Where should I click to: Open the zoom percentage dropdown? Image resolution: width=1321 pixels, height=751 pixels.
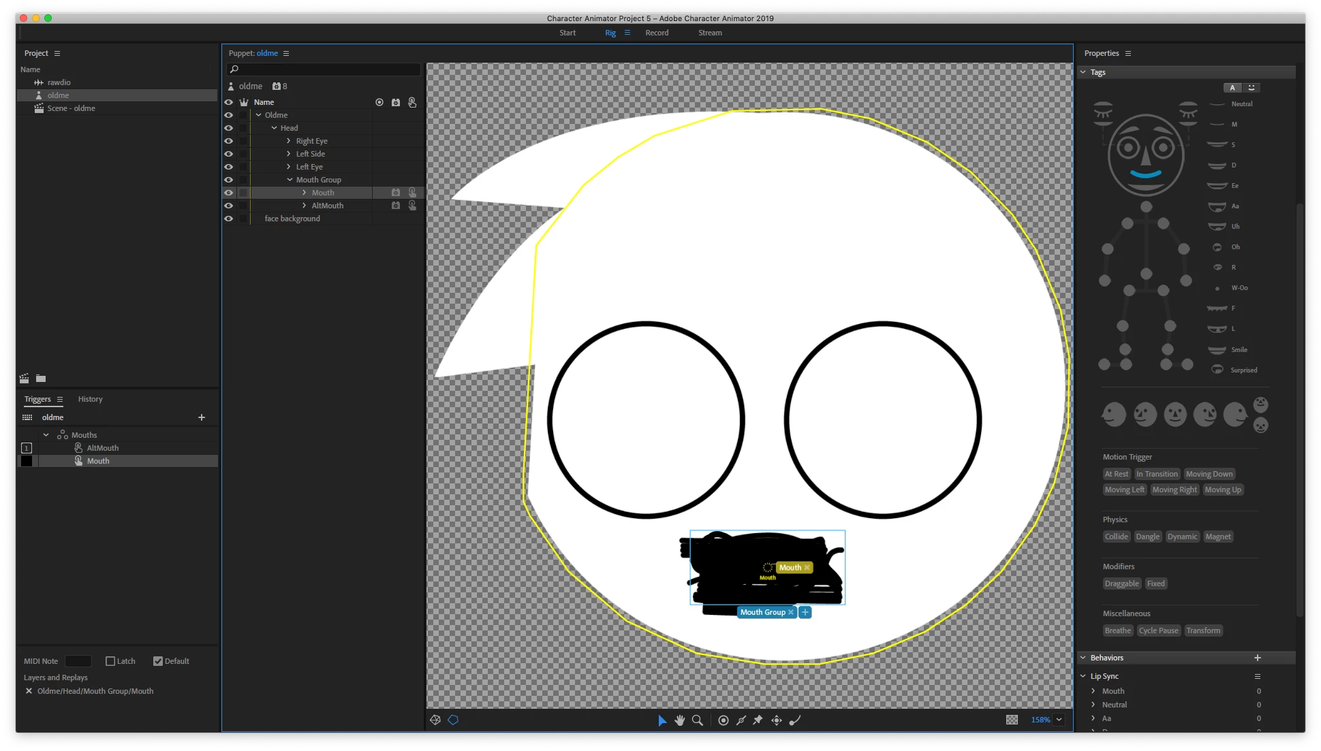(1059, 720)
